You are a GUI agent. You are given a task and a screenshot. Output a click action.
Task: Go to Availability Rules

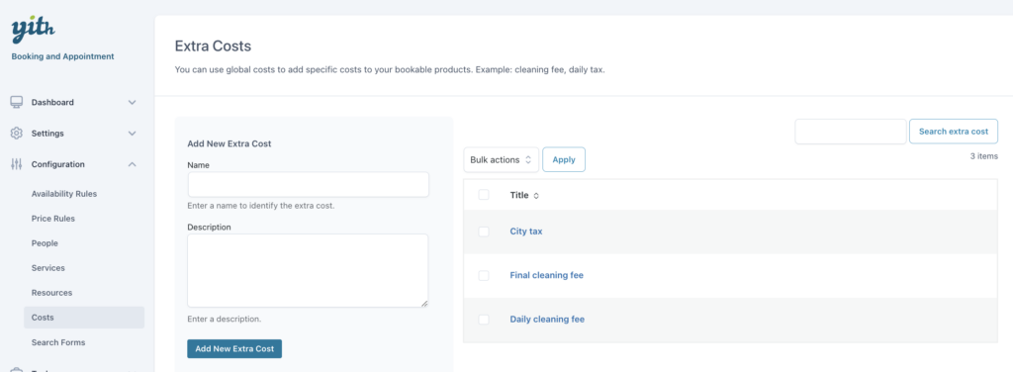point(64,194)
